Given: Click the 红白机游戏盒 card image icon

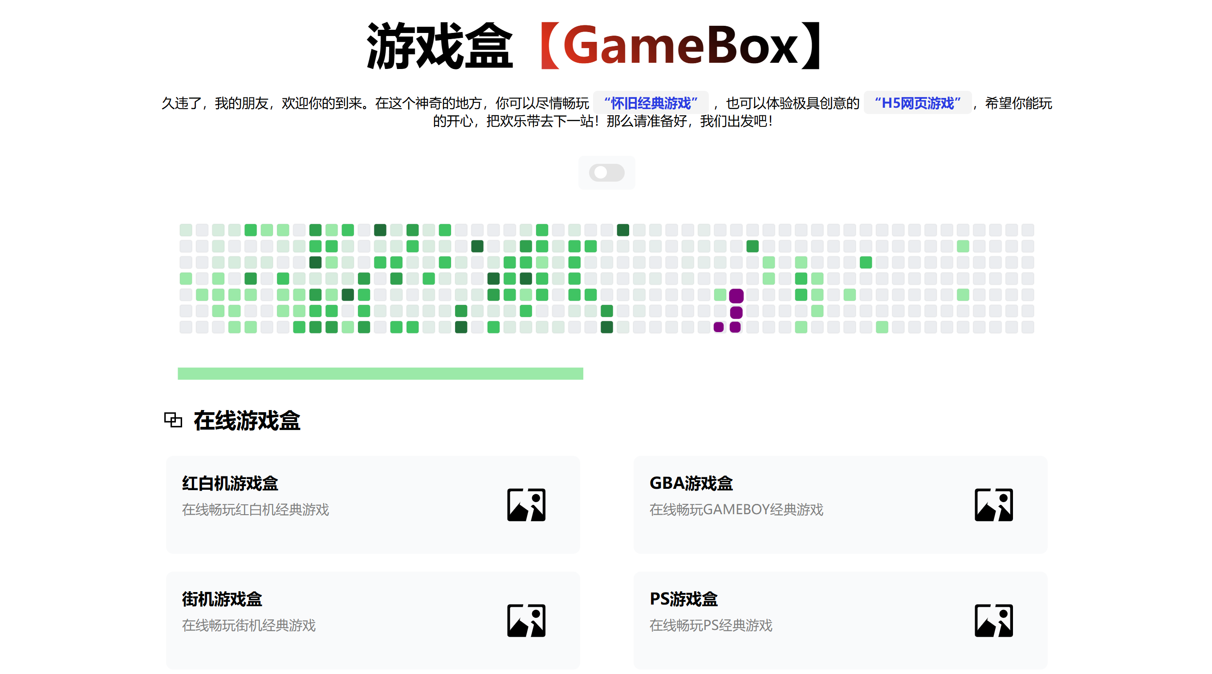Looking at the screenshot, I should tap(526, 505).
